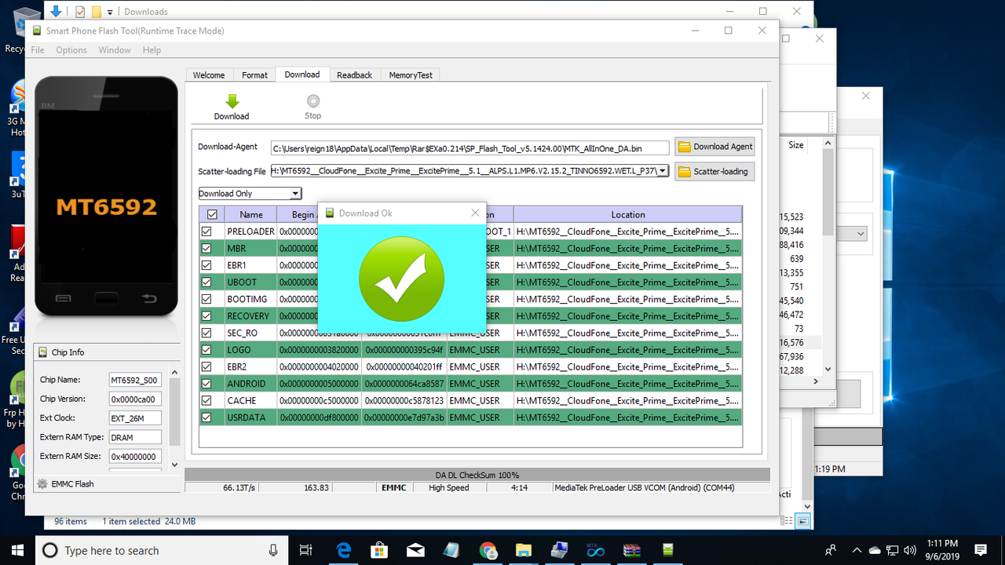Click the Location column header
Screen dimensions: 1005x565
coord(627,214)
